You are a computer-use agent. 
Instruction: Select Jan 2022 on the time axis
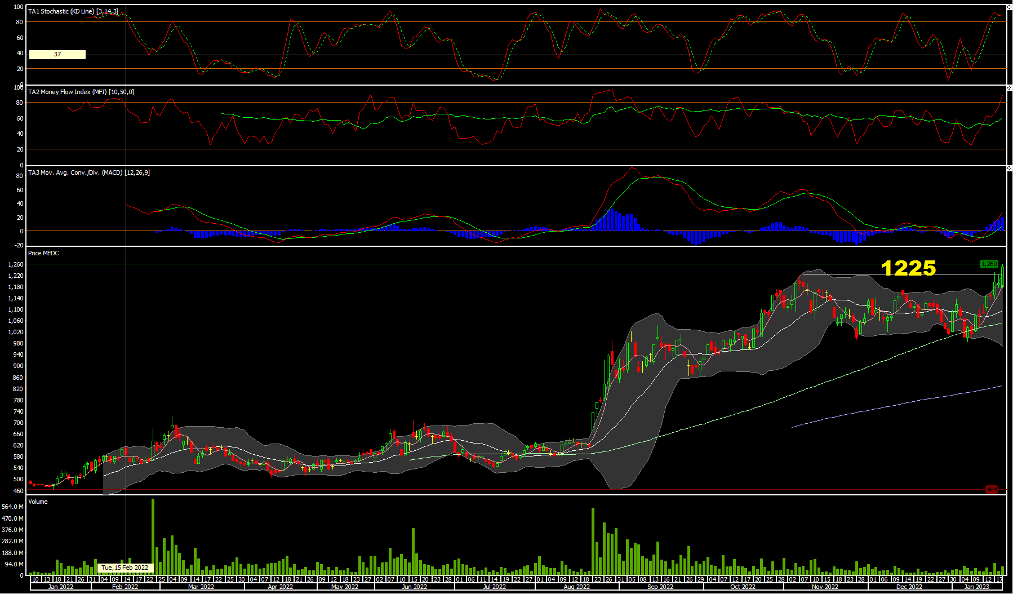click(60, 587)
